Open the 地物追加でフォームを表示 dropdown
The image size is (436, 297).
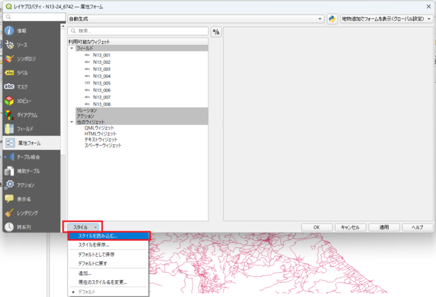(386, 19)
